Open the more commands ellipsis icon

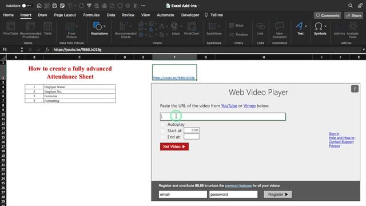[143, 6]
